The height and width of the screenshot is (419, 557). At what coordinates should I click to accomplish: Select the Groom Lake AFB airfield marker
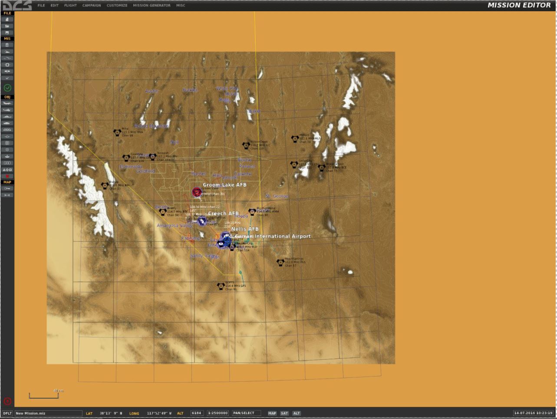tap(197, 192)
